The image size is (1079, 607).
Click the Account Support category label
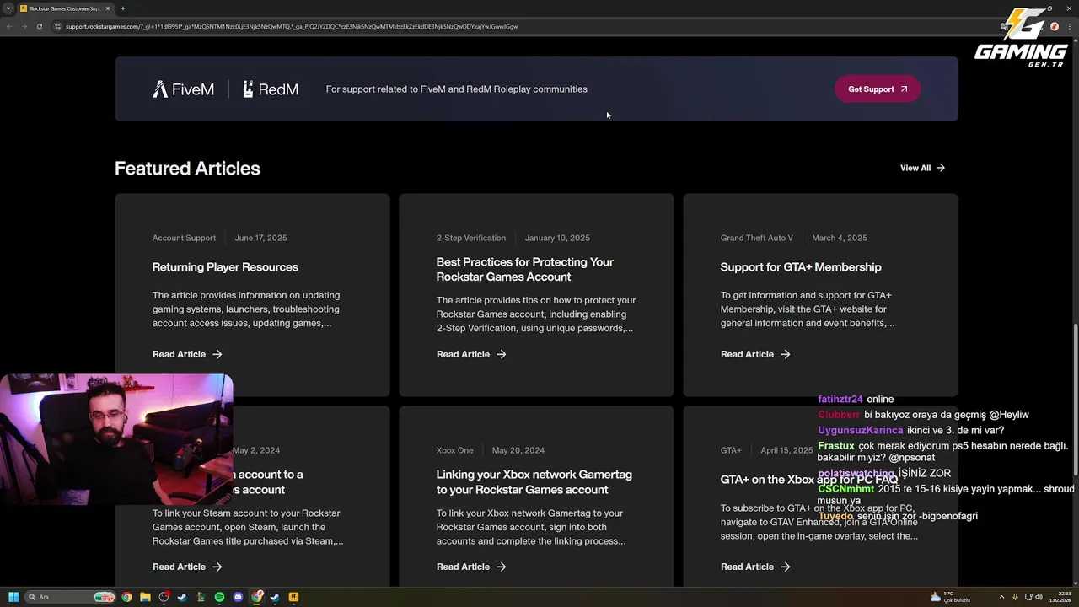184,238
